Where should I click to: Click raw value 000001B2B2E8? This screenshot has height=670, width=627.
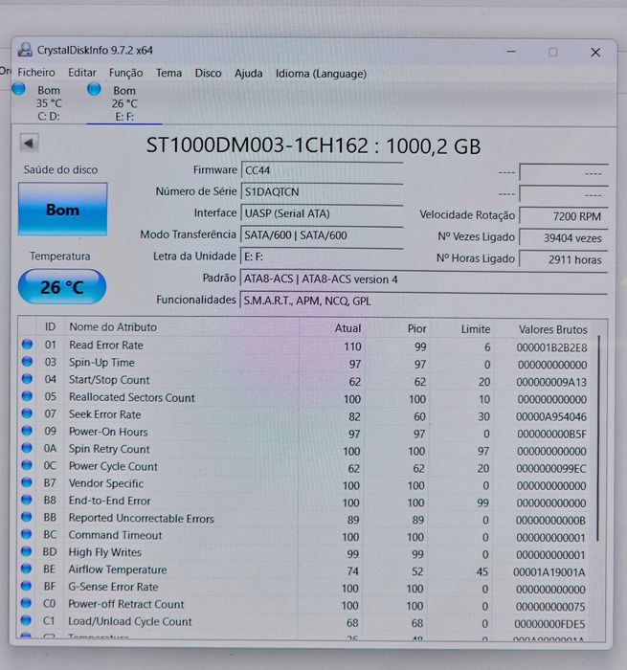click(551, 347)
